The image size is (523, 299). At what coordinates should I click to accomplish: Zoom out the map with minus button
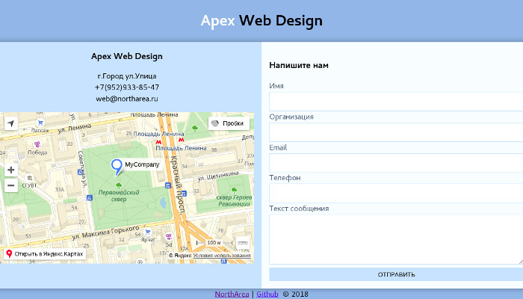(x=10, y=185)
